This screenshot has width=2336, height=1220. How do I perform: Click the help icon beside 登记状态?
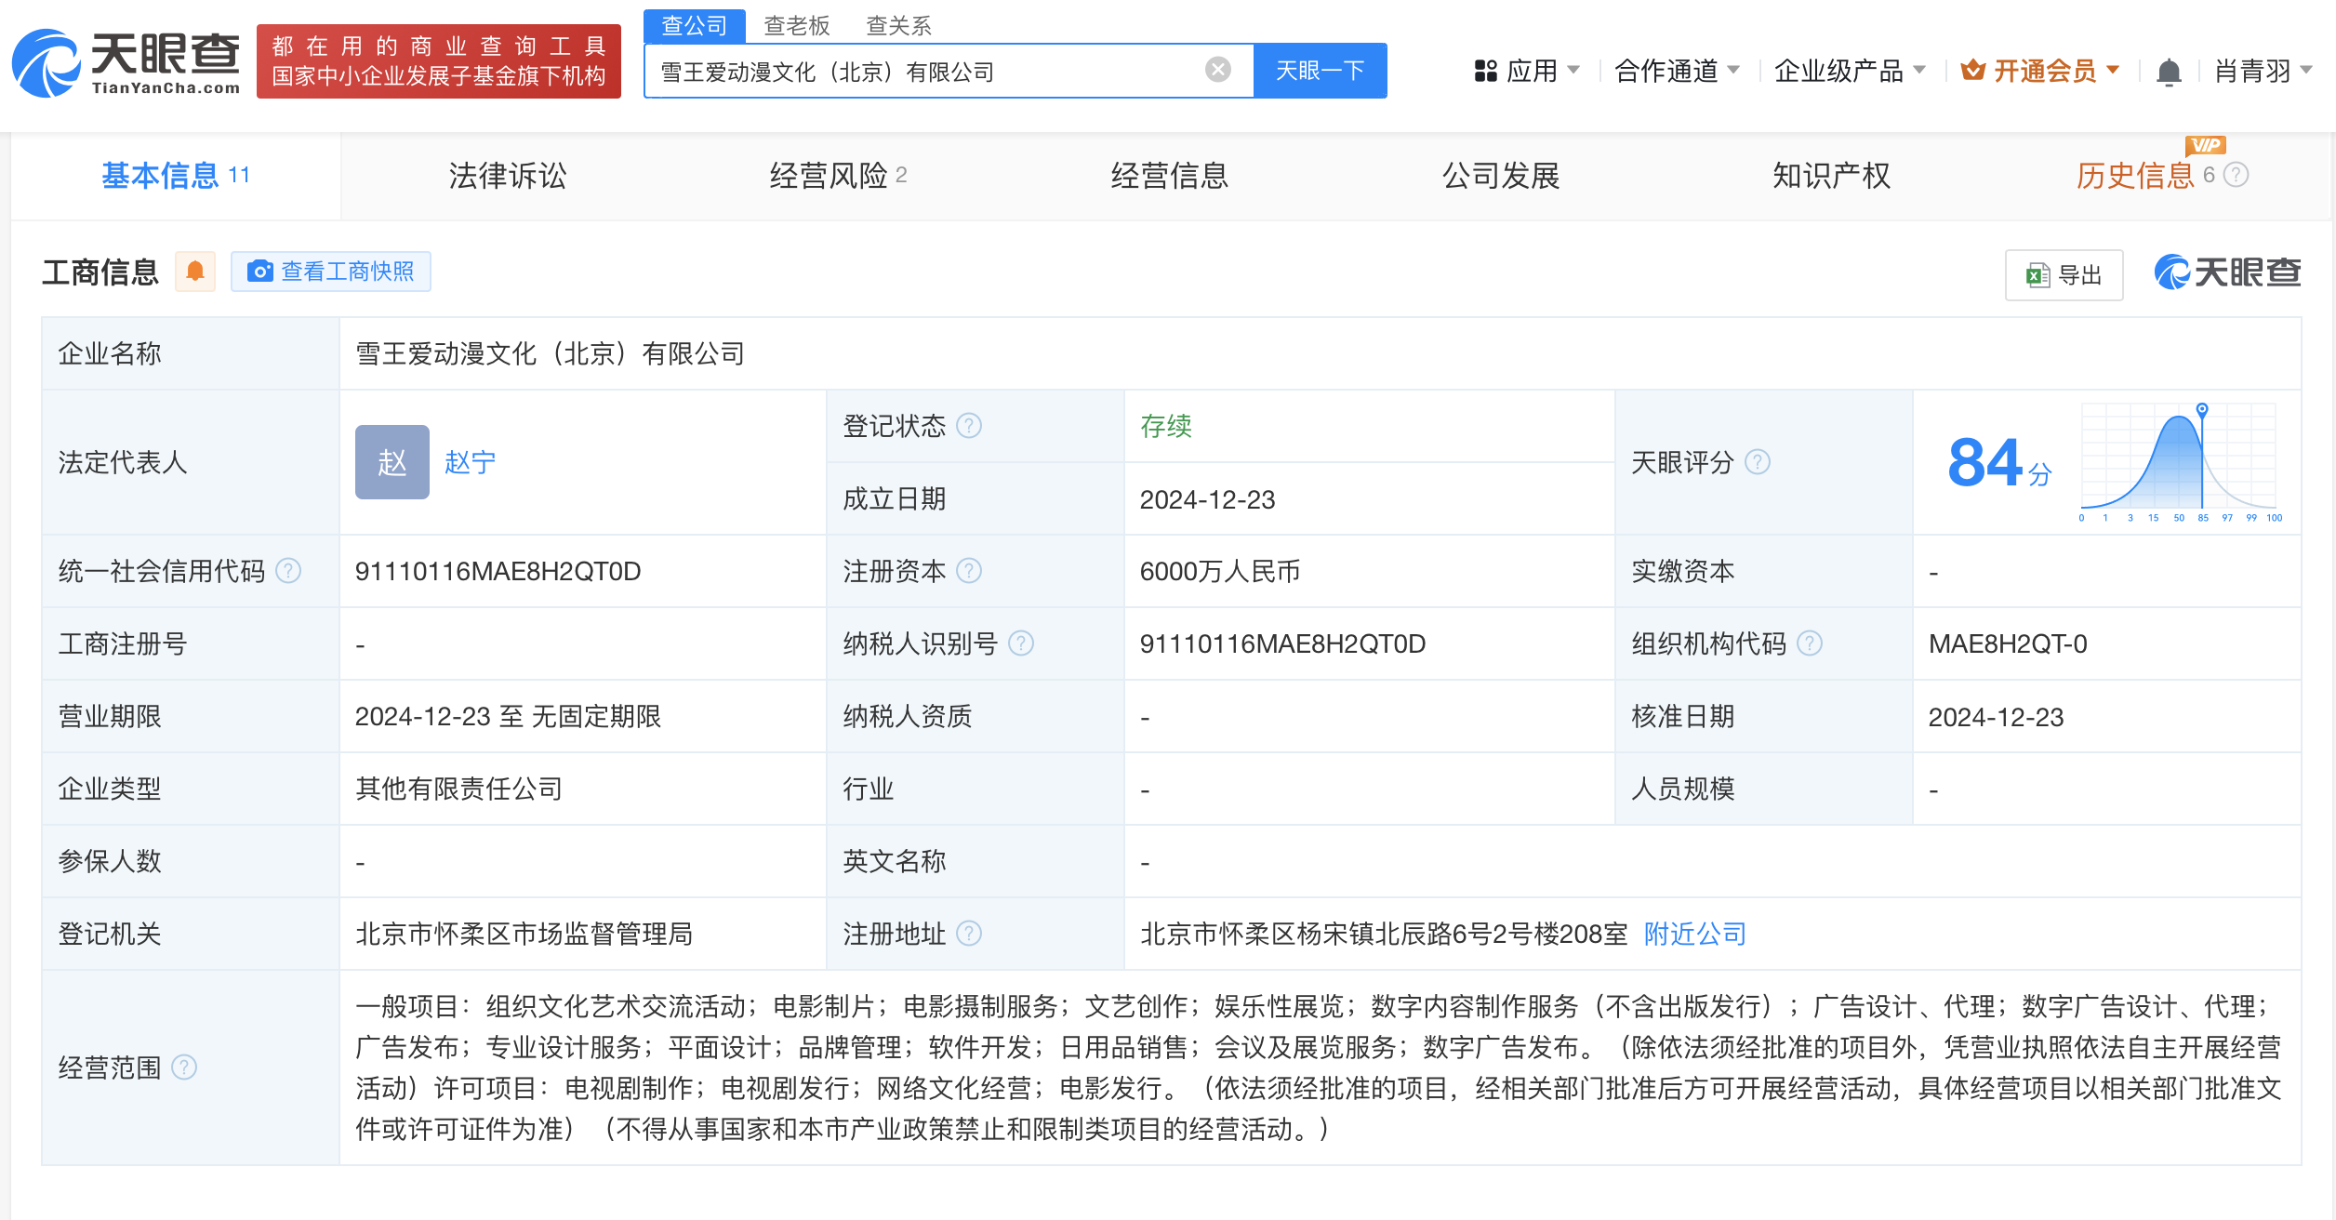[970, 426]
